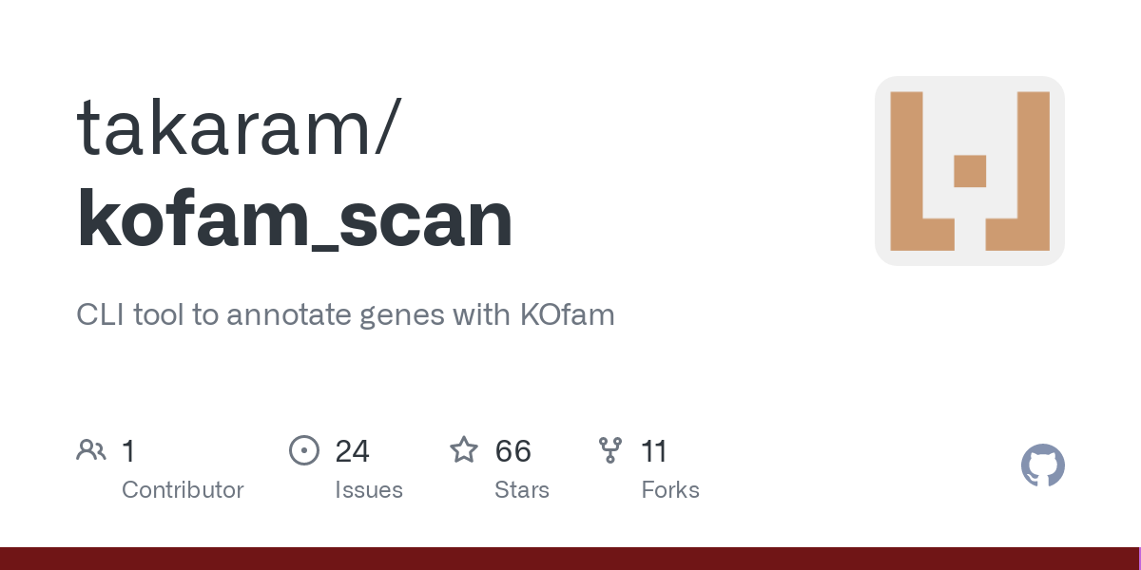Click the contributor count 1
Screen dimensions: 1141x570
pos(128,450)
